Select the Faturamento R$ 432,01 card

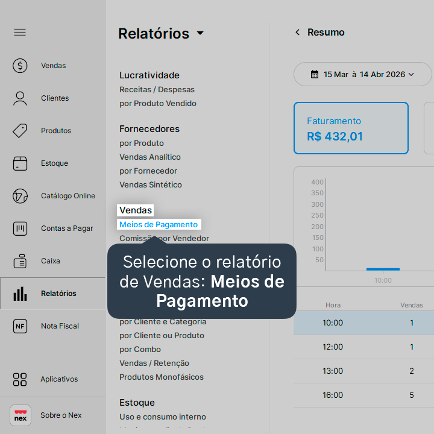click(351, 128)
